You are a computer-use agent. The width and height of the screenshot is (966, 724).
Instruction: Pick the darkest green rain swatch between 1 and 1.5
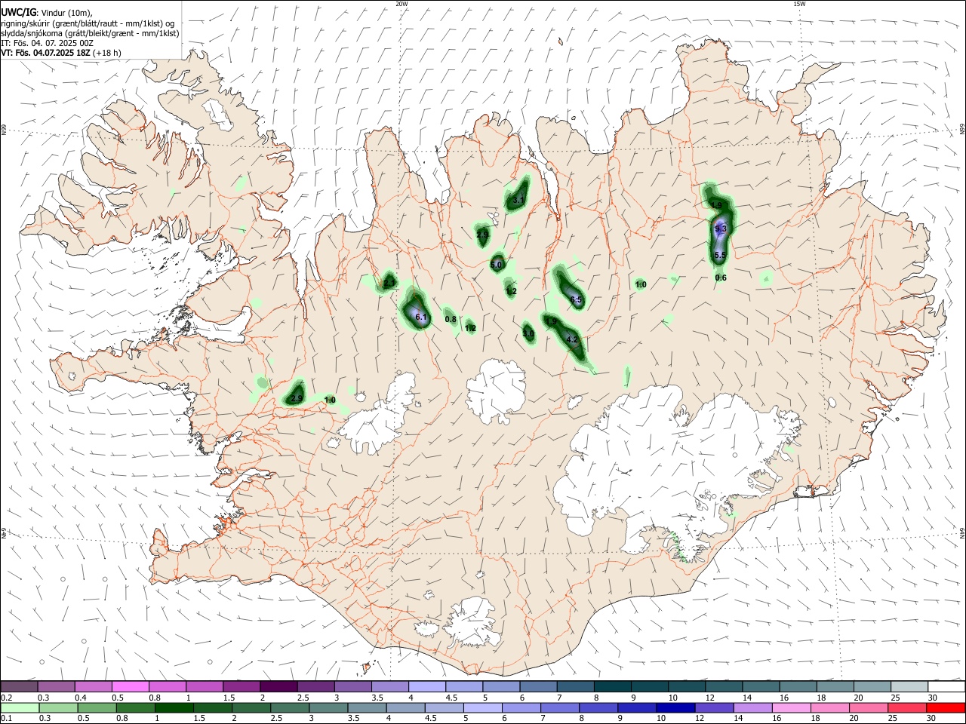pos(174,708)
